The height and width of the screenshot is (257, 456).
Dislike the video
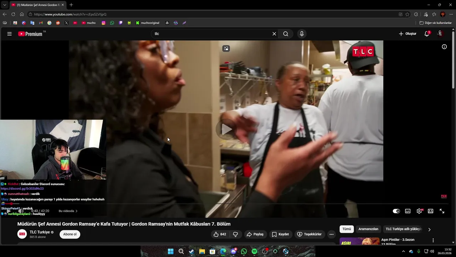click(x=235, y=235)
